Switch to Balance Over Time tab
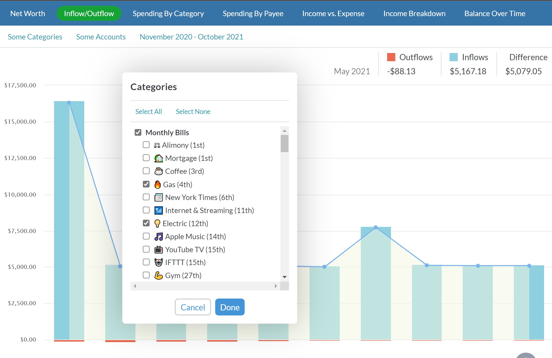The image size is (552, 358). pyautogui.click(x=495, y=14)
